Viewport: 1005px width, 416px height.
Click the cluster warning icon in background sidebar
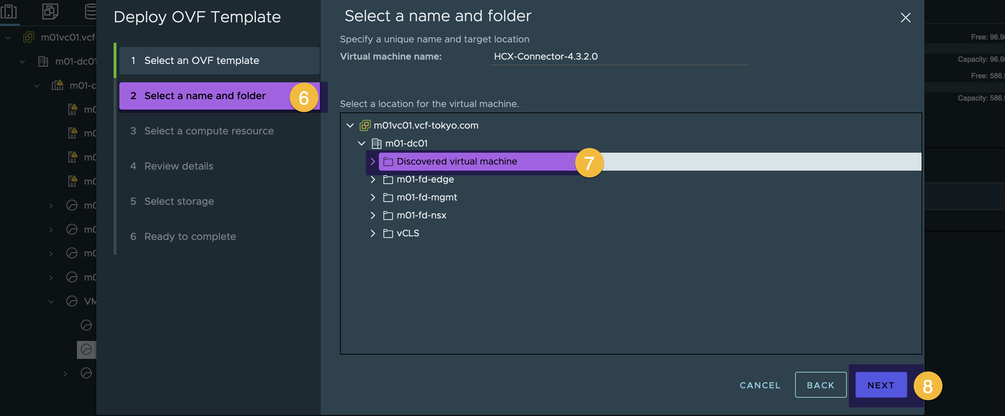[58, 85]
